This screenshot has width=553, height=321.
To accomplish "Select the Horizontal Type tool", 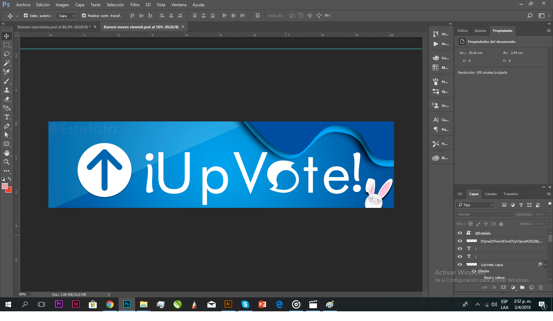I will (7, 117).
